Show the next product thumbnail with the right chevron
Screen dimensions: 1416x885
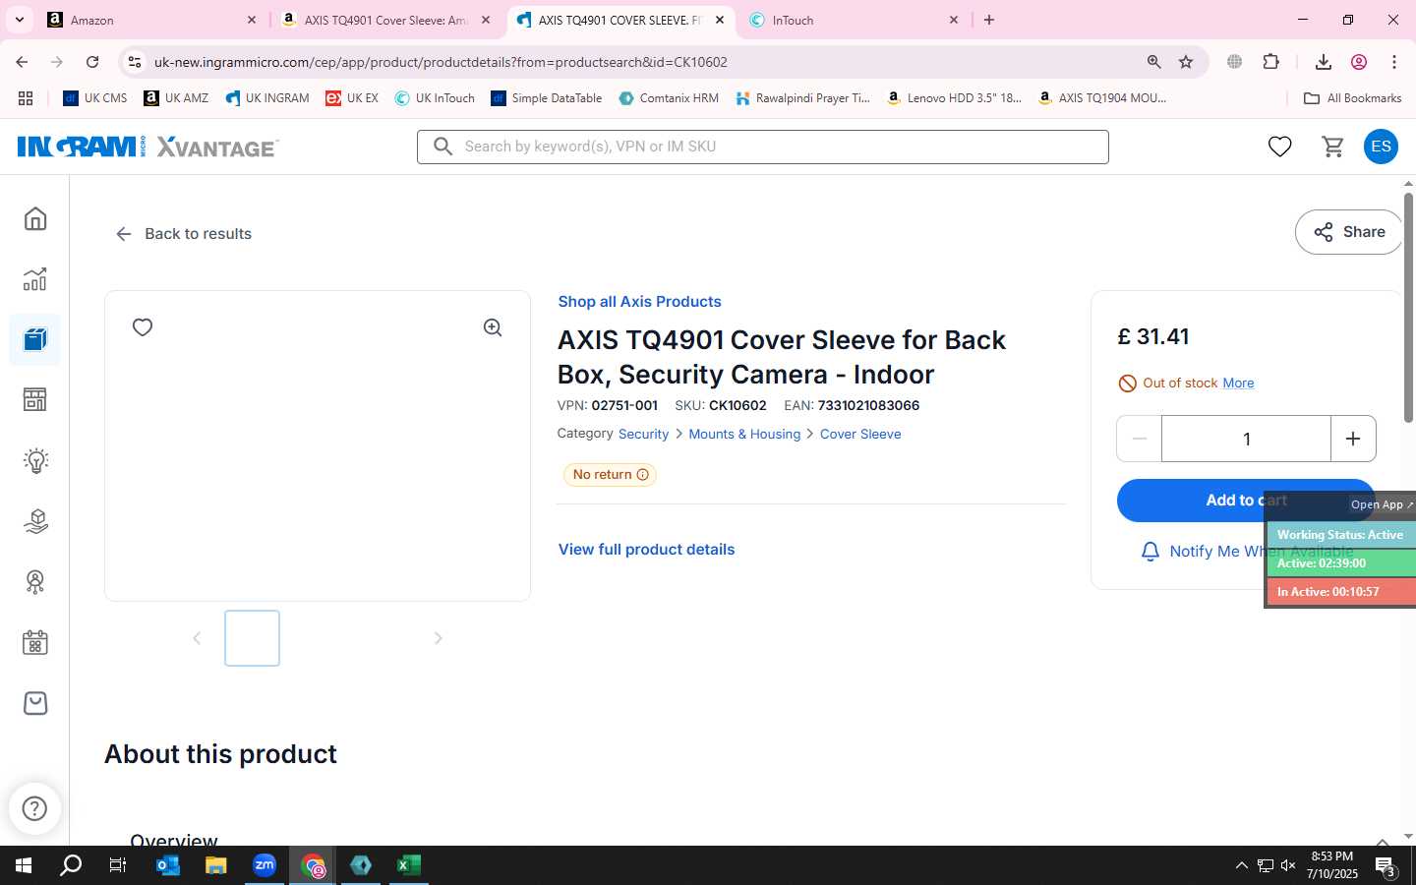pyautogui.click(x=439, y=638)
